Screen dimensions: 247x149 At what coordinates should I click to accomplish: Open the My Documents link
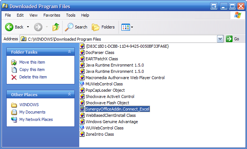[x=32, y=112]
